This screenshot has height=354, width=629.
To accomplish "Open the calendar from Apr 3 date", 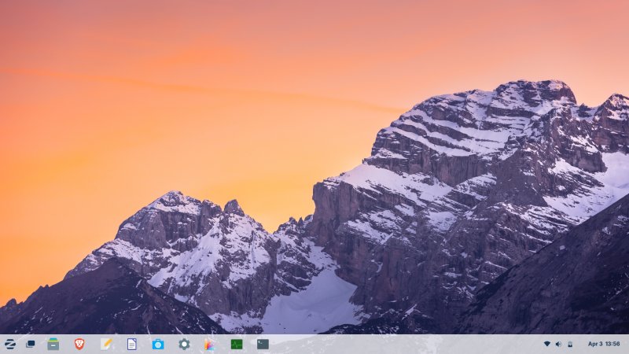I will tap(595, 344).
